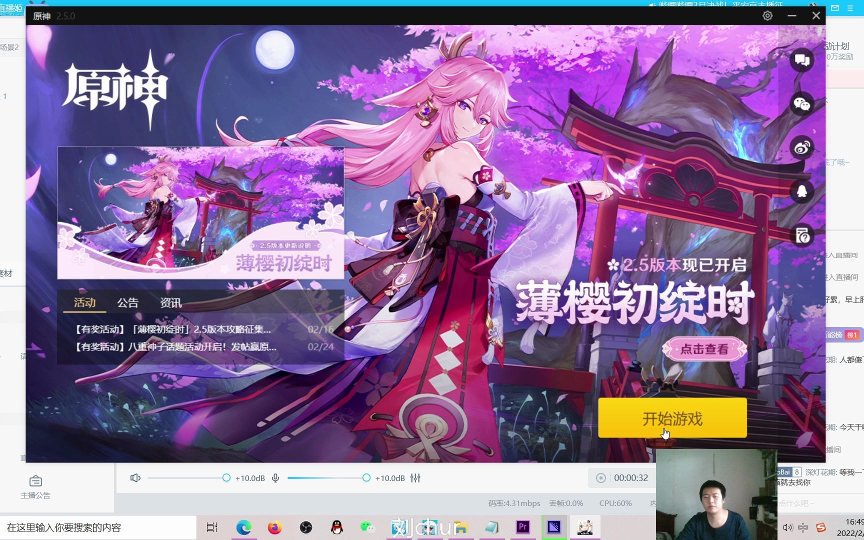864x540 pixels.
Task: Minimize the Genshin launcher window
Action: point(792,16)
